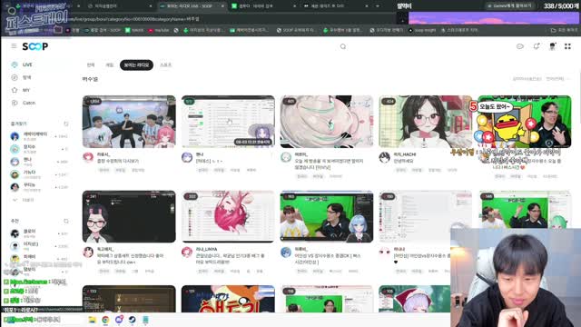Image resolution: width=581 pixels, height=327 pixels.
Task: Open the search magnifier icon in header
Action: click(x=343, y=46)
